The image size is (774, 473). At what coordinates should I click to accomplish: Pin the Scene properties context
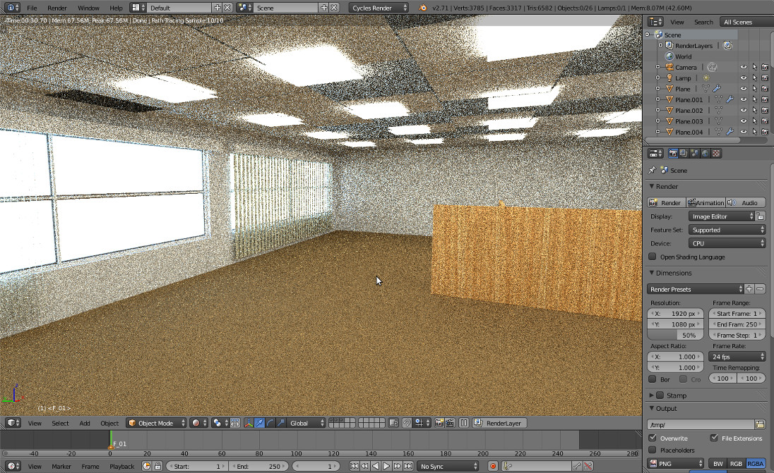tap(652, 171)
